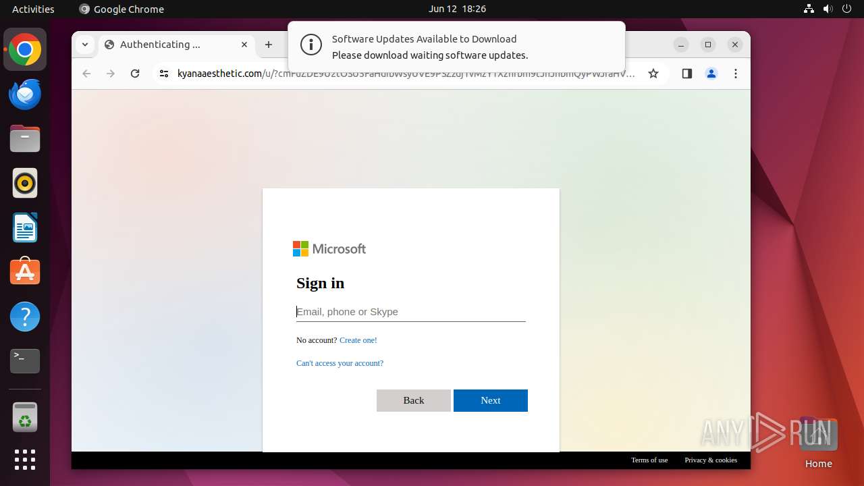Open the Software Updates notification
The width and height of the screenshot is (864, 486).
click(456, 47)
